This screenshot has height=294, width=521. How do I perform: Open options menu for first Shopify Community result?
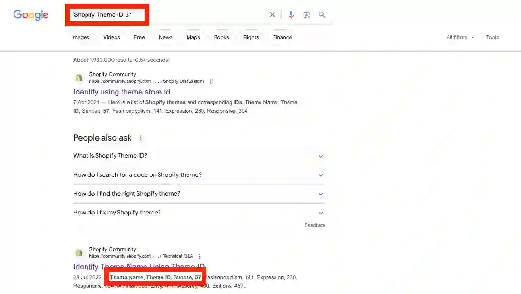[211, 81]
